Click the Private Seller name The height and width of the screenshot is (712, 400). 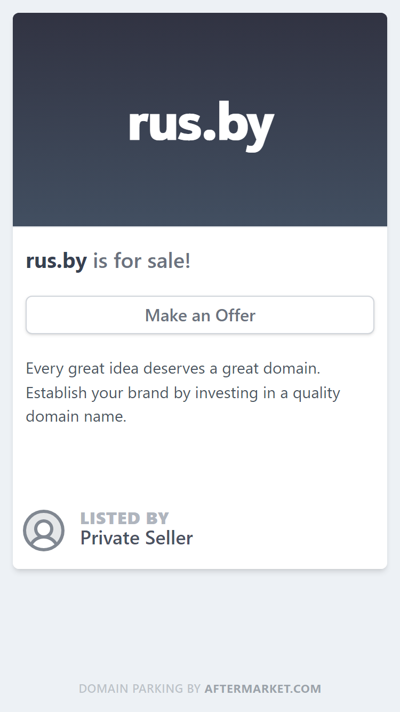[x=137, y=538]
